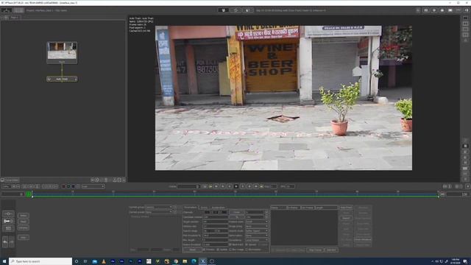Click the green color swatch in timeline toolbar
The image size is (471, 265).
pos(68,186)
